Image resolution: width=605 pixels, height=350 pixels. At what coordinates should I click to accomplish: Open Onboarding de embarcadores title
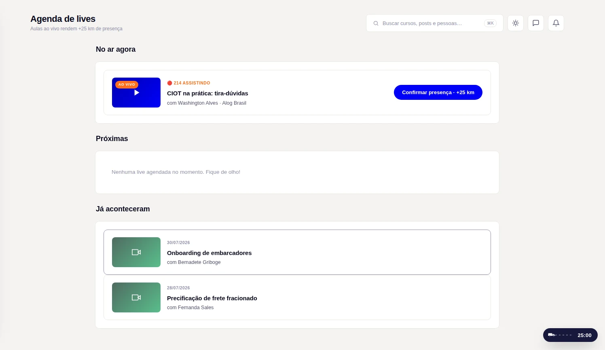click(209, 253)
